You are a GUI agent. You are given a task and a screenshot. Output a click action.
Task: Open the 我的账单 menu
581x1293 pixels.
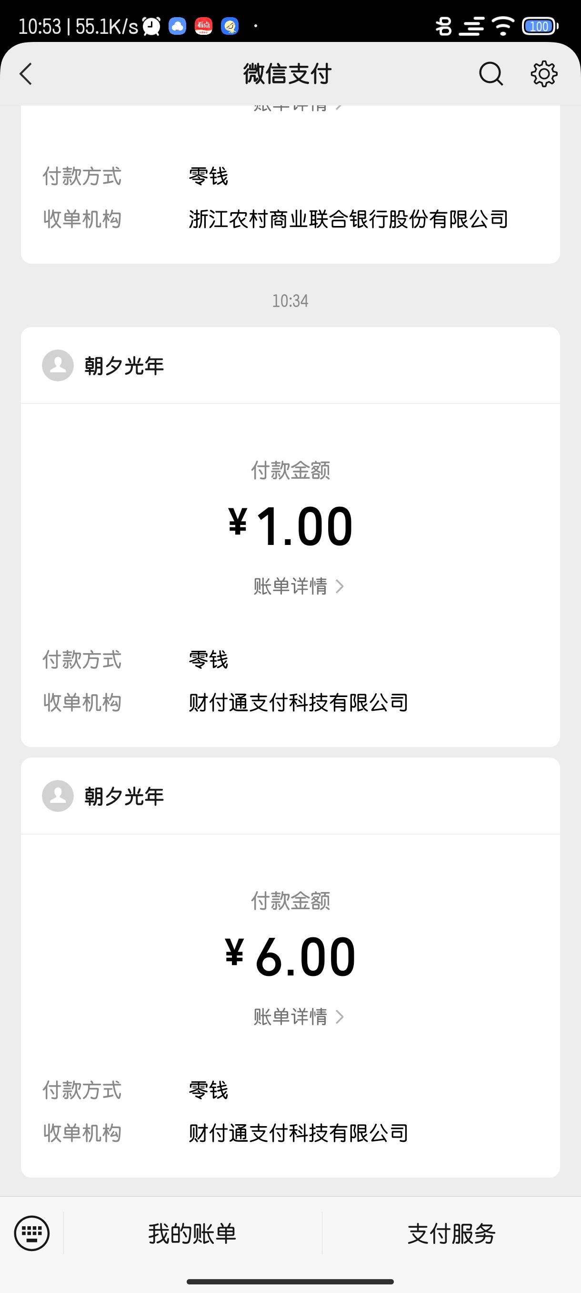click(x=192, y=1234)
